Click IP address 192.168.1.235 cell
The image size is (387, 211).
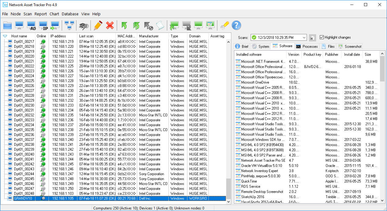click(63, 115)
